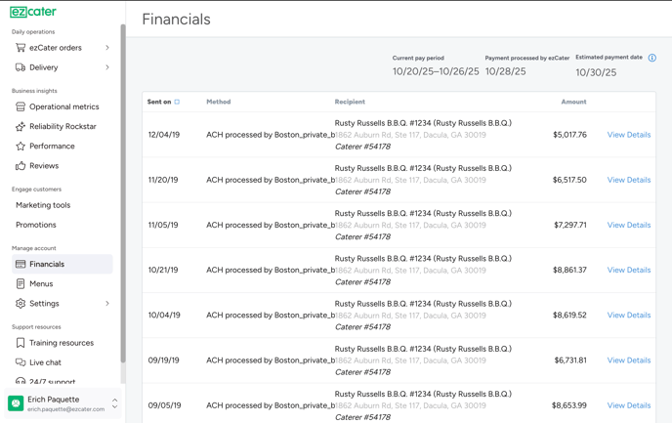Expand the Settings submenu arrow
The width and height of the screenshot is (672, 423).
click(107, 304)
